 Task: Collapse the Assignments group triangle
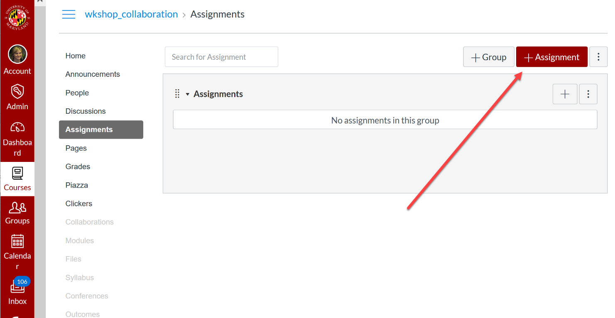coord(187,94)
